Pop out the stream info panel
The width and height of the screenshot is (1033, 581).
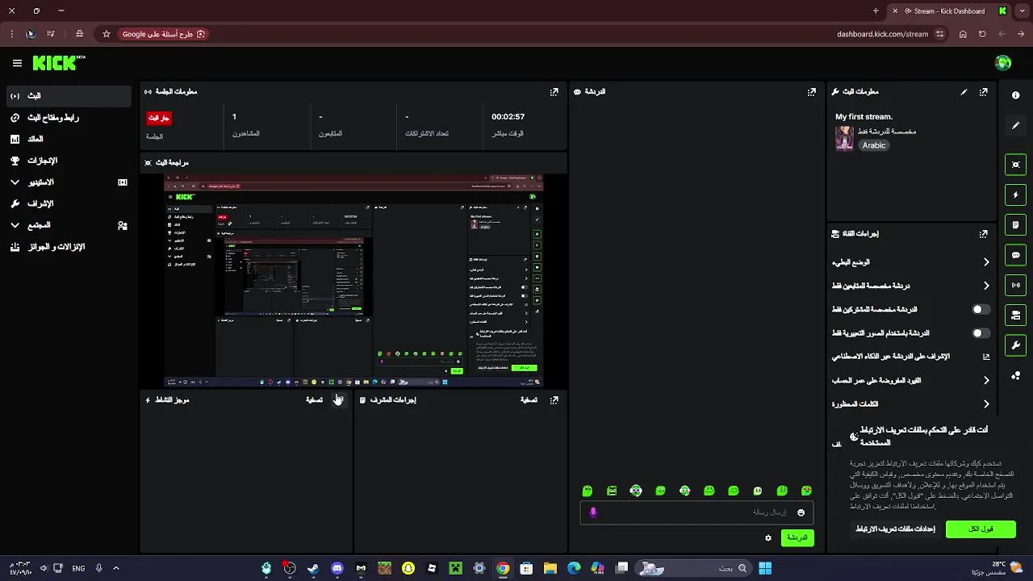983,92
